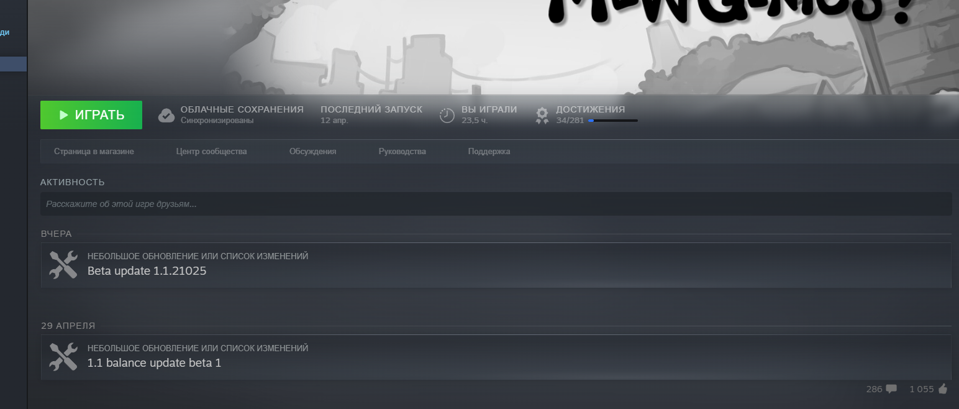The width and height of the screenshot is (959, 409).
Task: Click the wrench icon beside 1.1 balance update beta 1
Action: (x=63, y=357)
